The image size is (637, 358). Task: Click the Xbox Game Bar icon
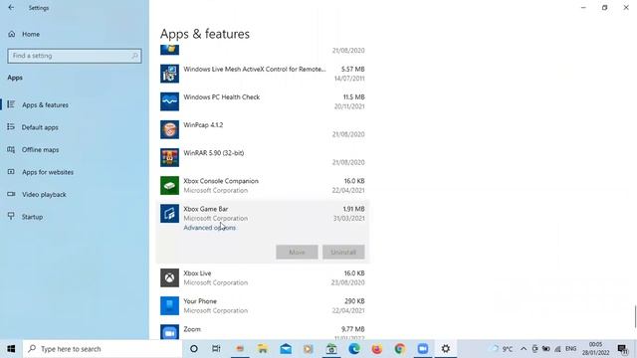pyautogui.click(x=169, y=214)
